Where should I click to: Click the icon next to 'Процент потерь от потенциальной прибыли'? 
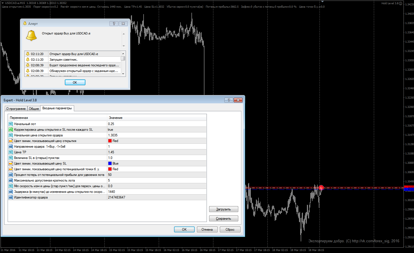11,175
